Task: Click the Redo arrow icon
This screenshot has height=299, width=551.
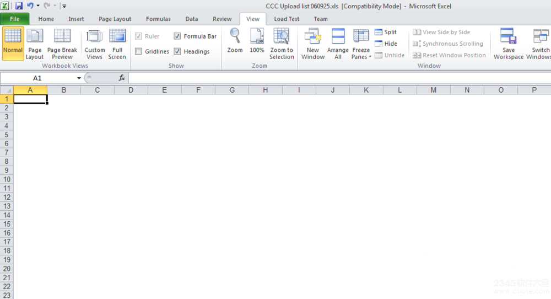Action: pos(47,6)
